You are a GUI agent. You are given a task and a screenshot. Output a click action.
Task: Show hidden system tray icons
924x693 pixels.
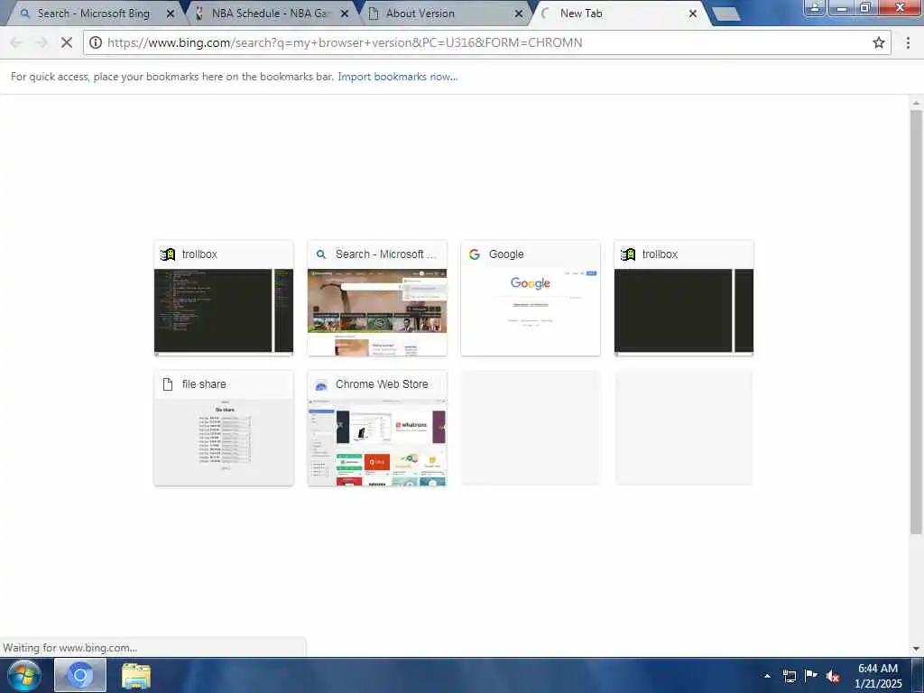(x=767, y=676)
